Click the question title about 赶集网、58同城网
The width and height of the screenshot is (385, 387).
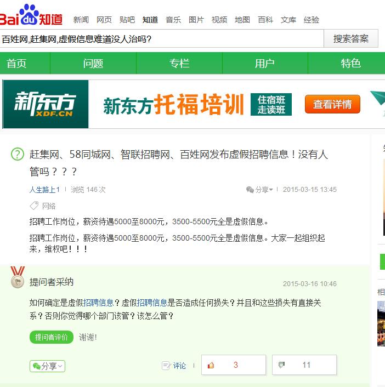179,163
